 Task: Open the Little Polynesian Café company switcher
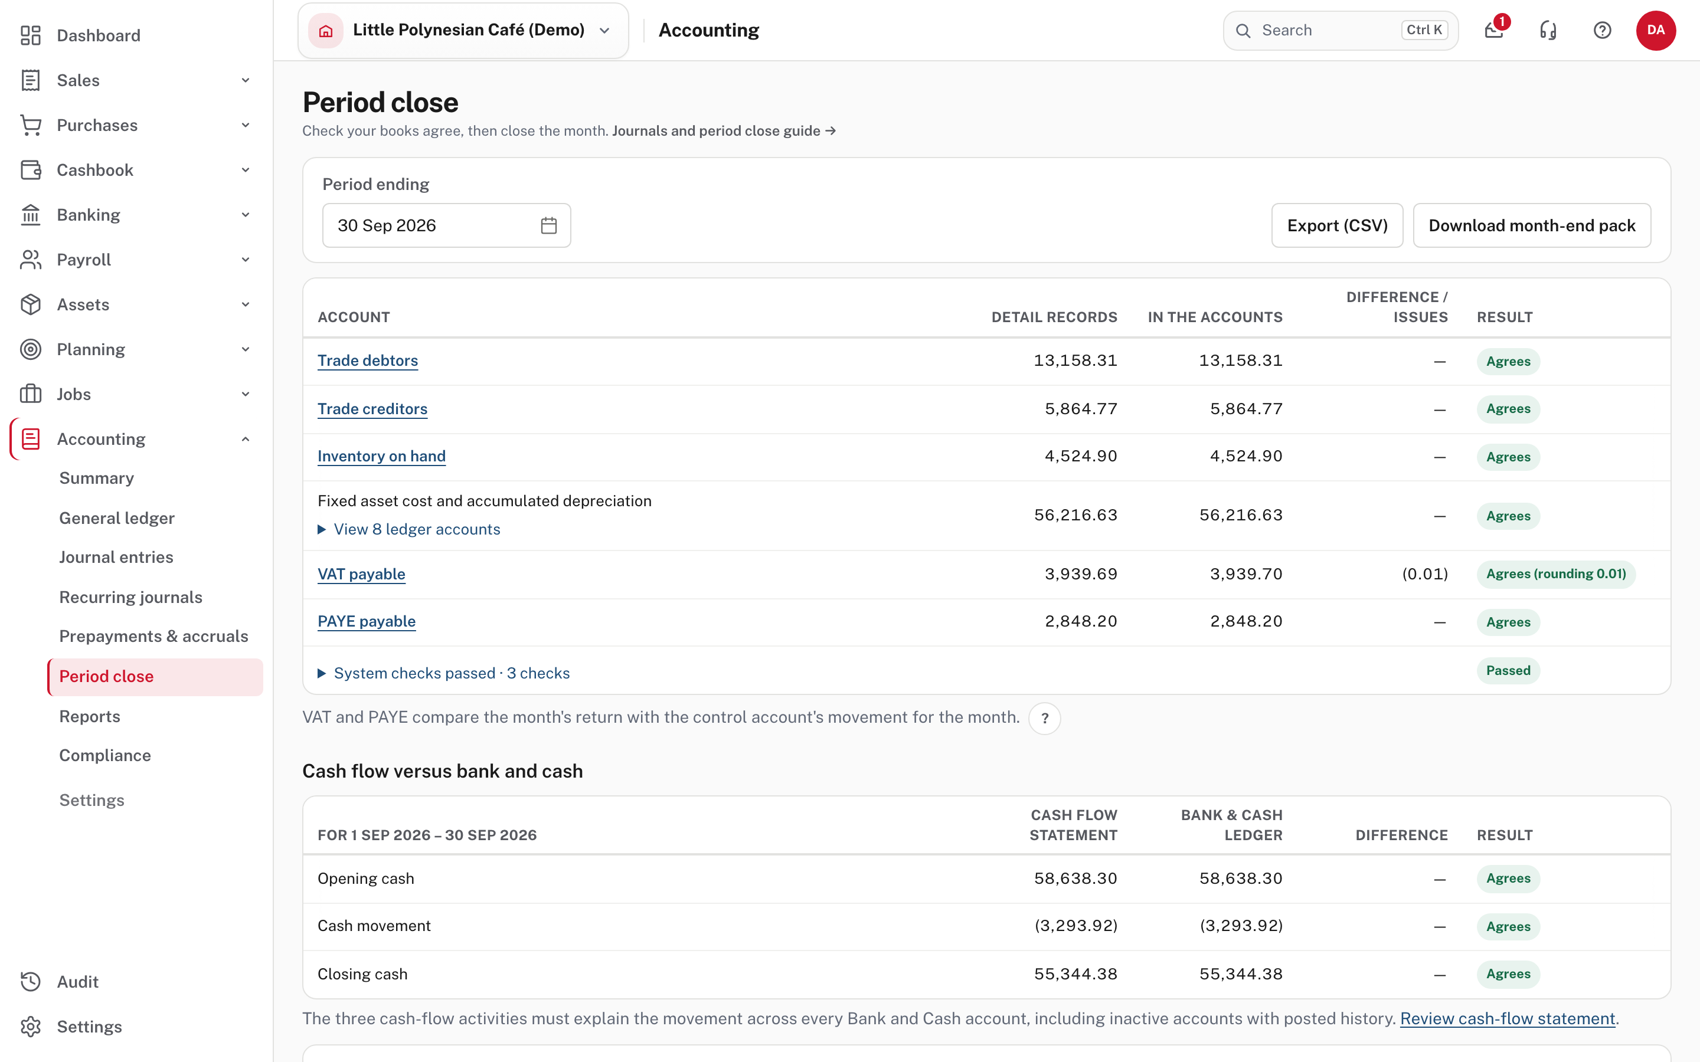click(x=463, y=30)
